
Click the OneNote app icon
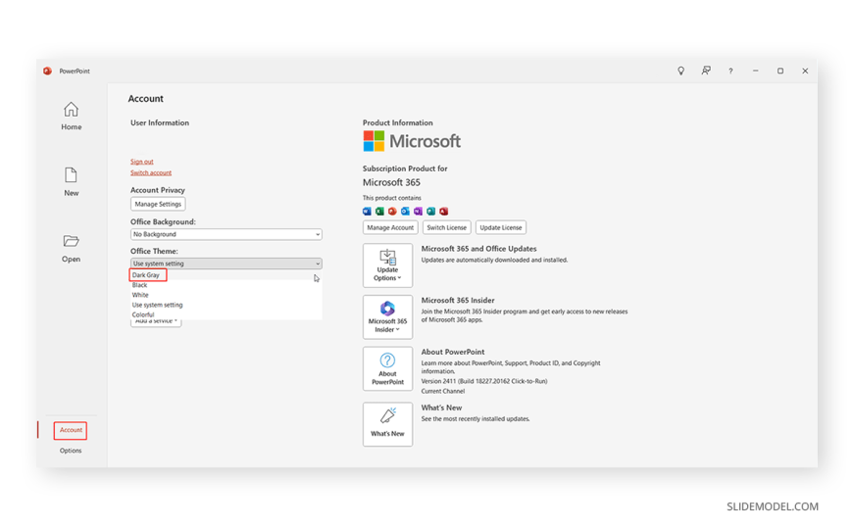[418, 211]
